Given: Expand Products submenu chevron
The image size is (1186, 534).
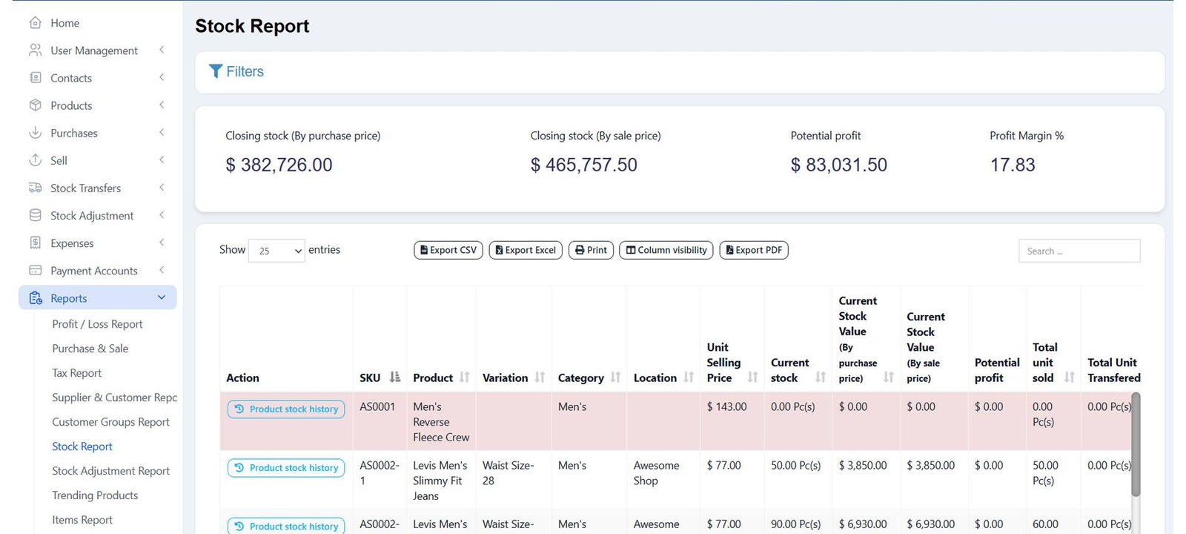Looking at the screenshot, I should 162,105.
